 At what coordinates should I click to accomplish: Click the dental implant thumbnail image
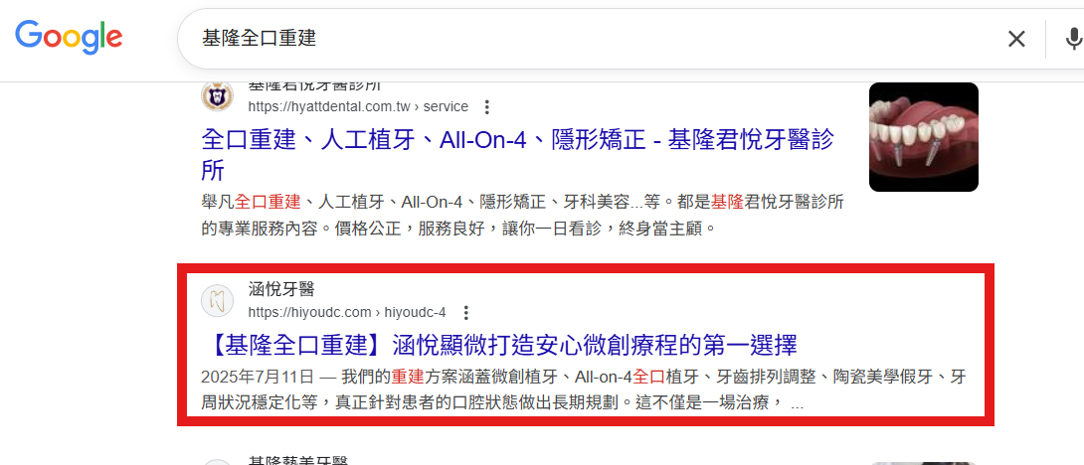(x=923, y=137)
